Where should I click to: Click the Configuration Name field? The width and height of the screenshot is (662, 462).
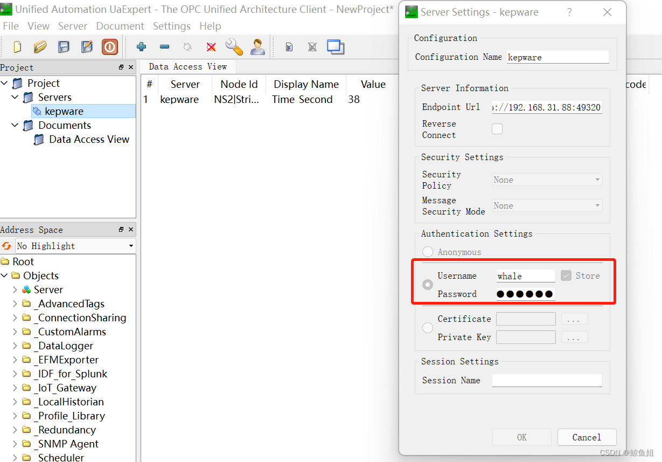(558, 57)
